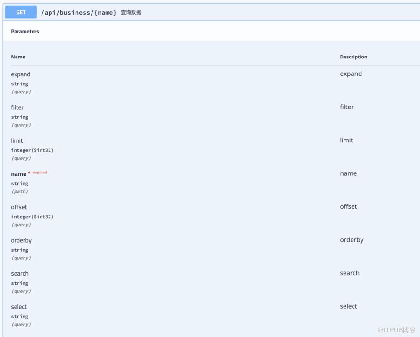Click the (query) label under filter parameter
The image size is (420, 337).
coord(21,125)
